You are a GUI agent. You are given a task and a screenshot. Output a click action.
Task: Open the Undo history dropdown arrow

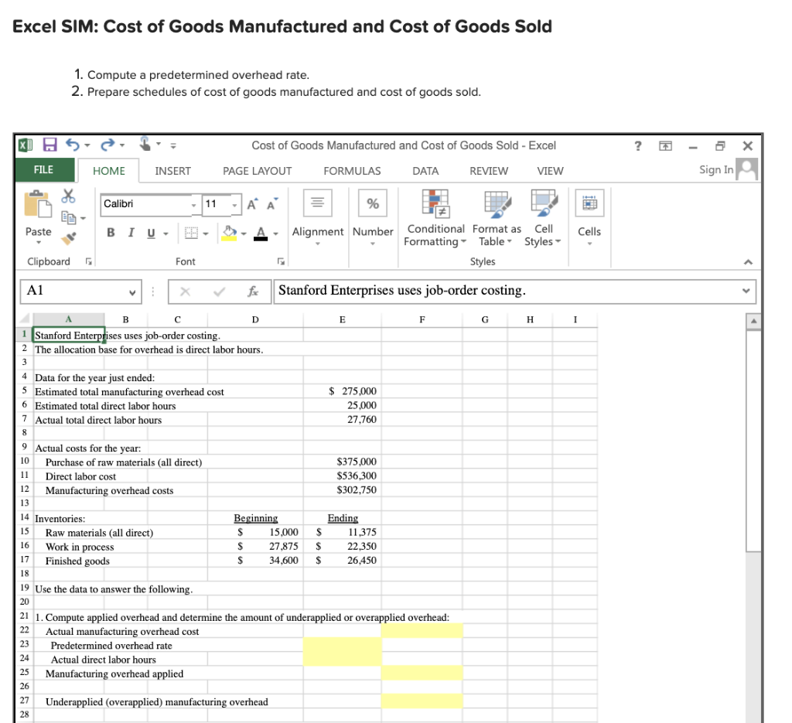87,145
